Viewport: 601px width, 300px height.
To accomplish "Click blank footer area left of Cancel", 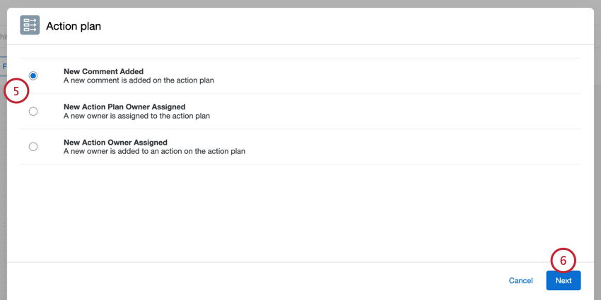I will click(x=247, y=280).
